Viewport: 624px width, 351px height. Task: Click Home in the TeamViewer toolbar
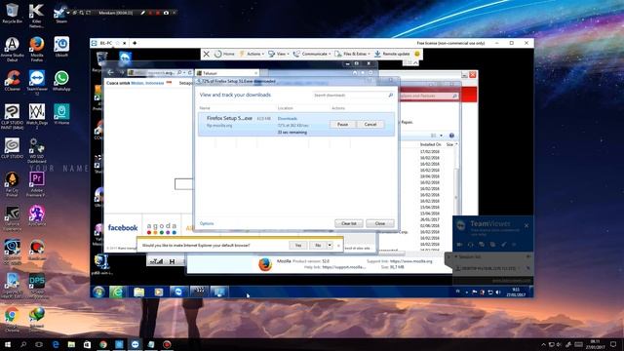(x=224, y=54)
